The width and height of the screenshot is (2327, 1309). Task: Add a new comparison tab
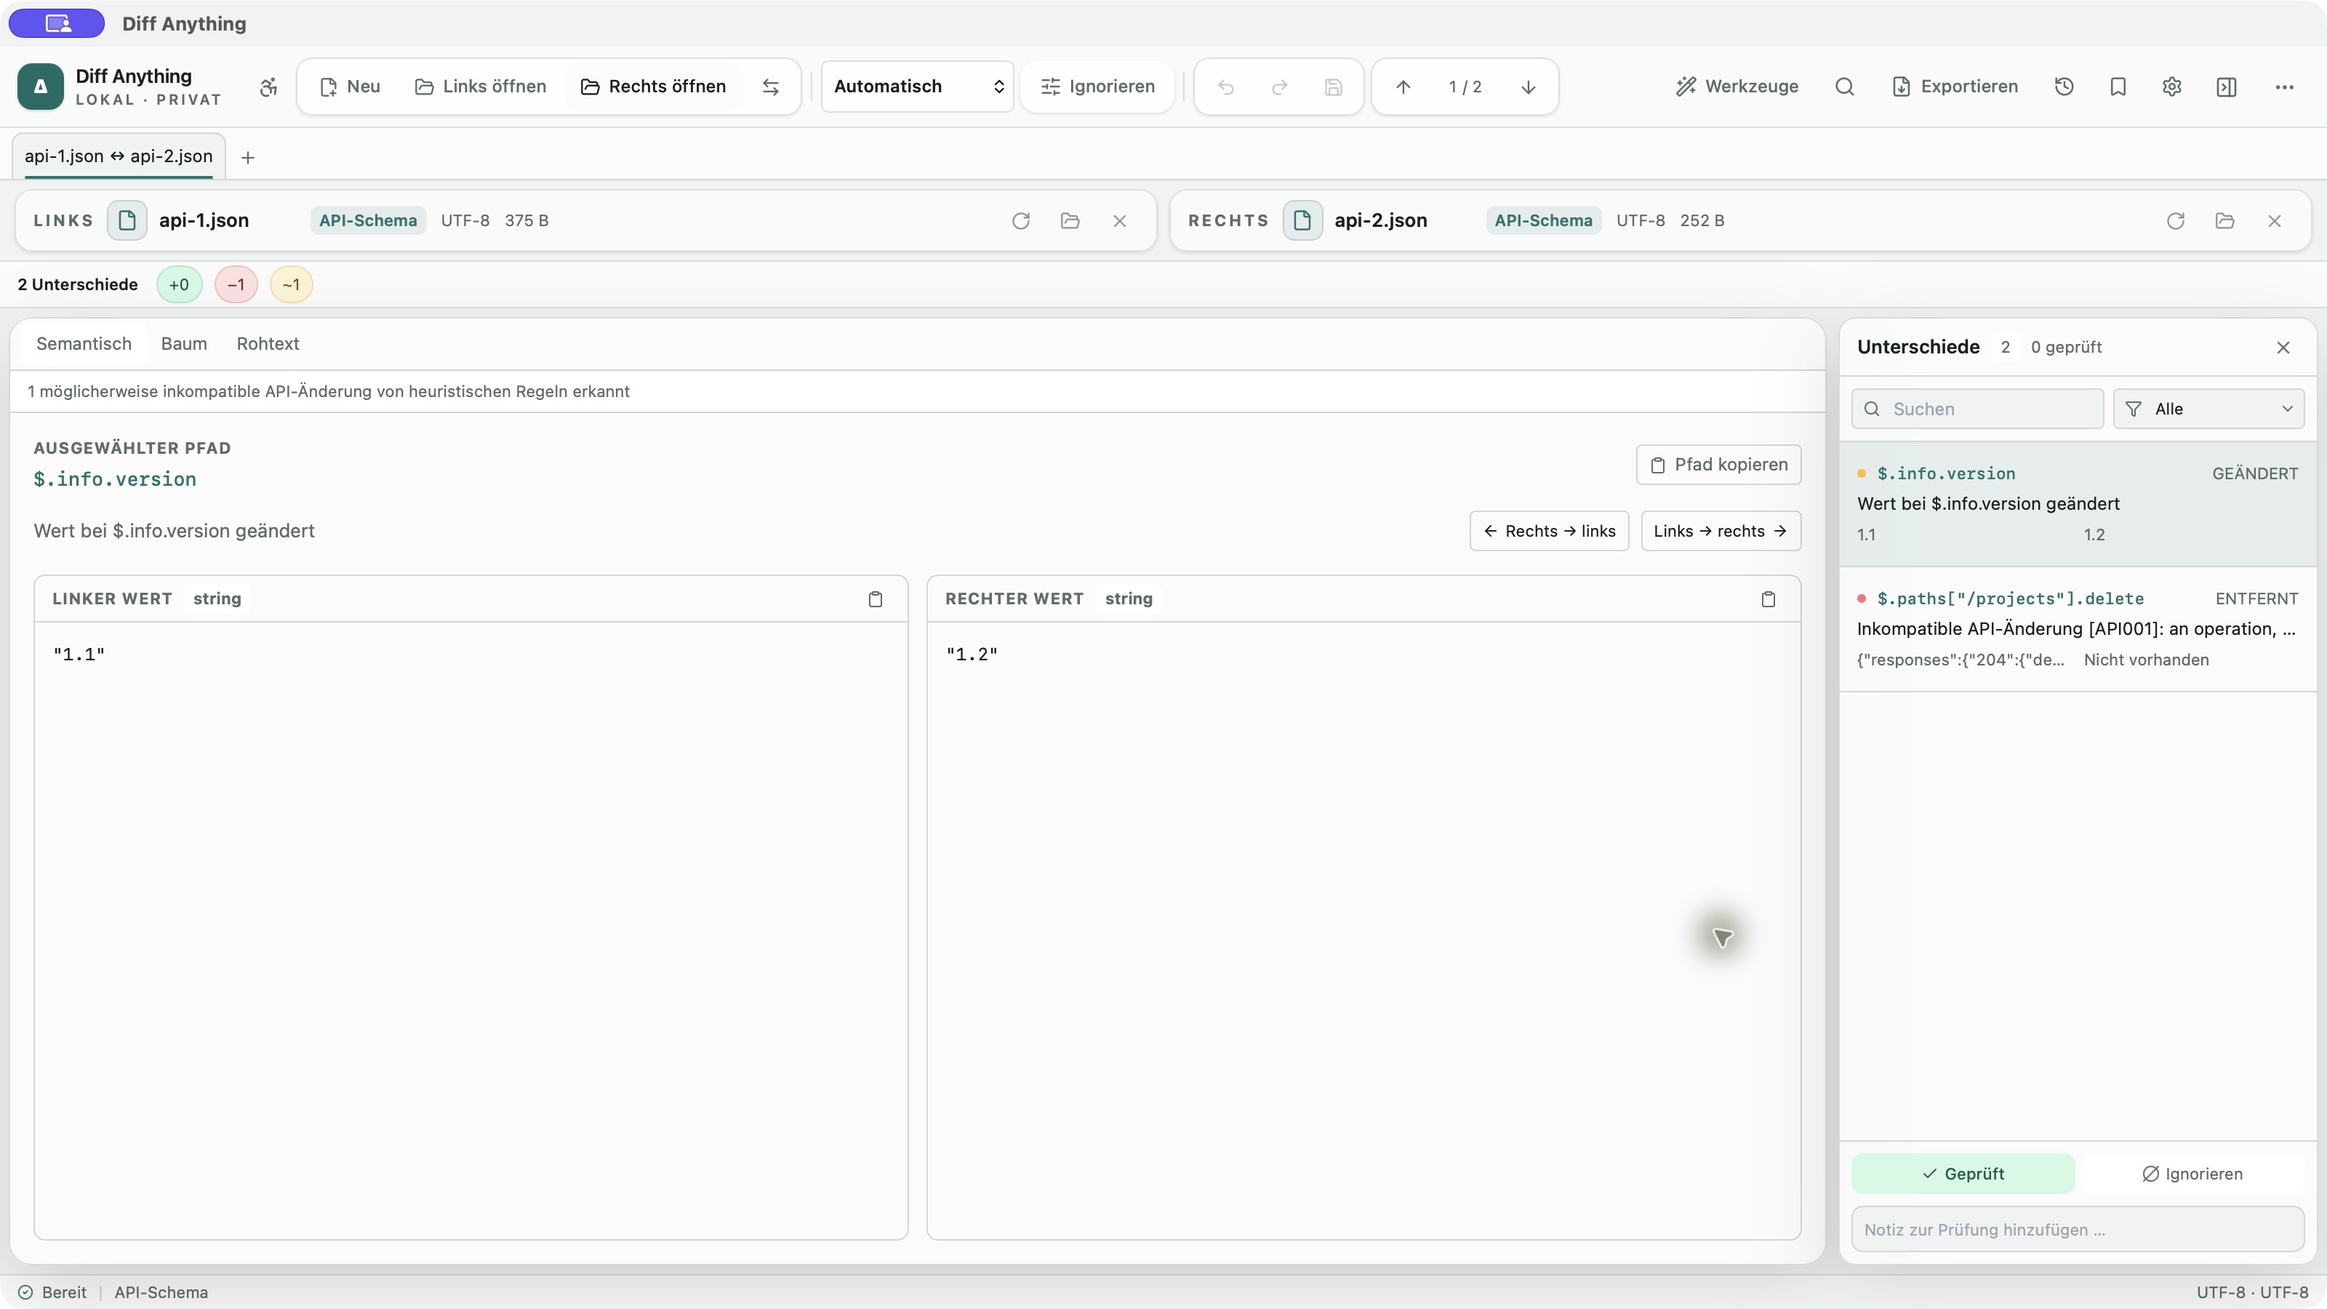(247, 158)
